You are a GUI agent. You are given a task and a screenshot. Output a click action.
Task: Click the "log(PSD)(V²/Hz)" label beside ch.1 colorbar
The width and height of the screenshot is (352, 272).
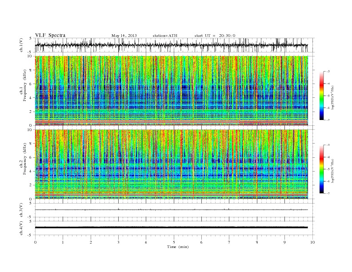332,97
